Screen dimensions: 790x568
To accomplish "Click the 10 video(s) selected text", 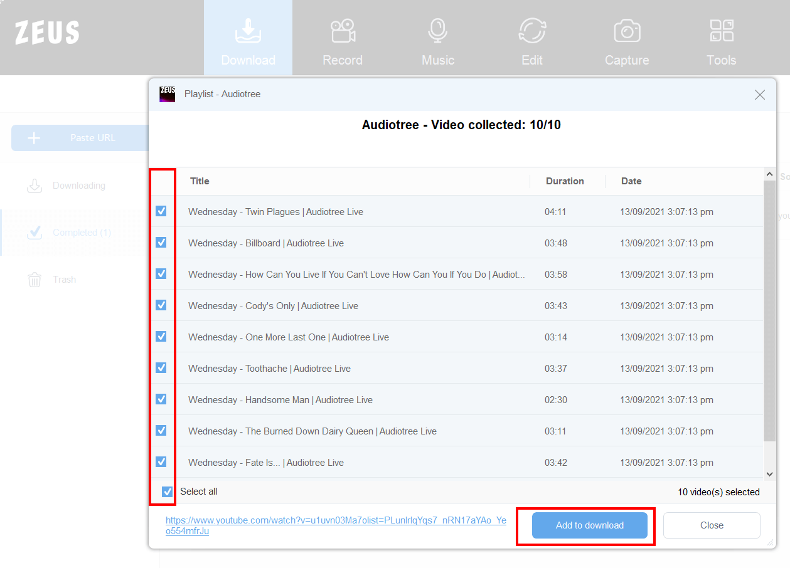I will coord(718,492).
